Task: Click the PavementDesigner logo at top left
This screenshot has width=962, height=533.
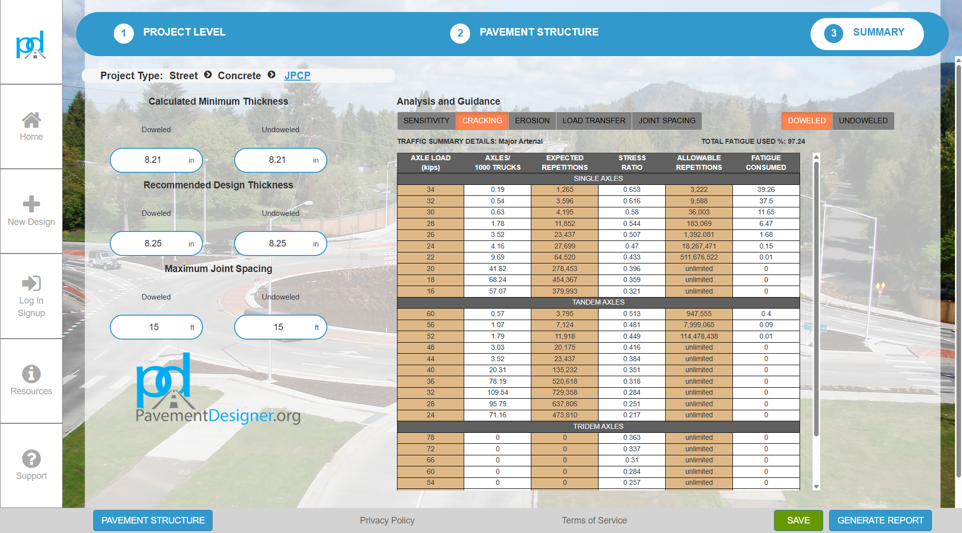Action: pos(31,45)
